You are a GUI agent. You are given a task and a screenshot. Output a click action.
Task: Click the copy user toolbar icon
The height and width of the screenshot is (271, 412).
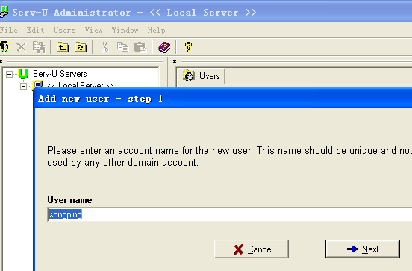(39, 47)
